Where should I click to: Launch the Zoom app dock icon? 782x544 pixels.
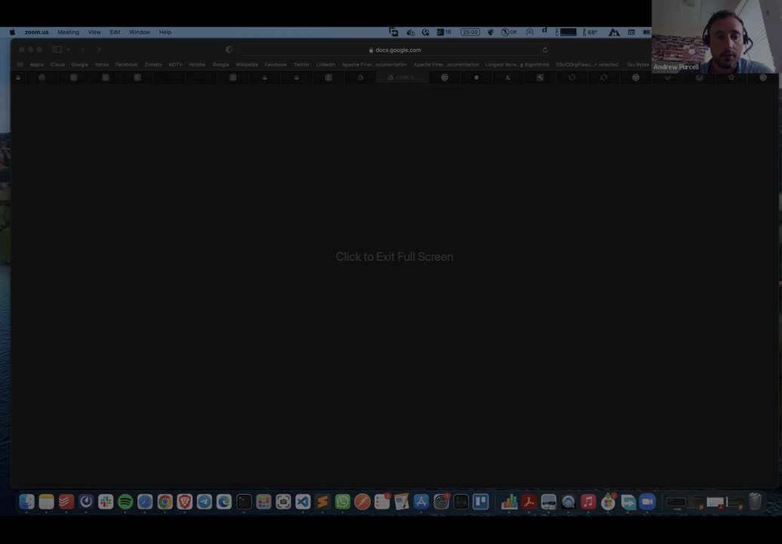pyautogui.click(x=648, y=502)
